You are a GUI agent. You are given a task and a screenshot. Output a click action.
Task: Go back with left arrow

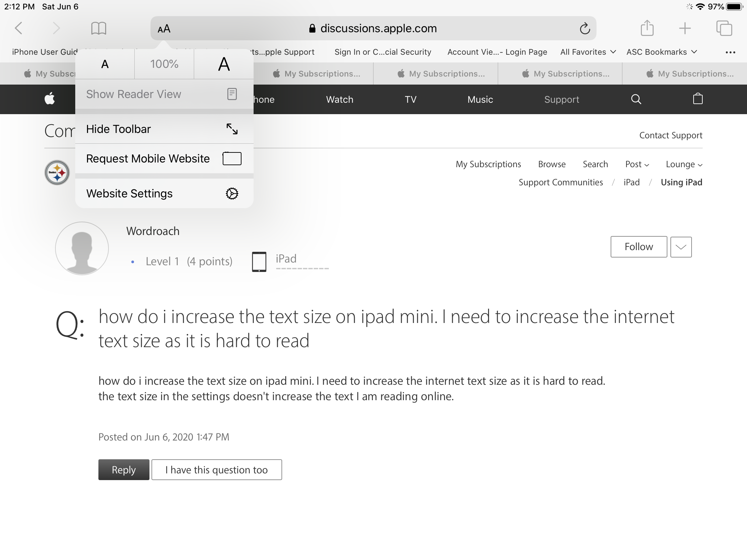[19, 28]
